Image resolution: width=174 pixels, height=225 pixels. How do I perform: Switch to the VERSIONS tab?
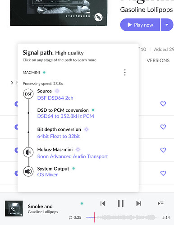pyautogui.click(x=158, y=60)
